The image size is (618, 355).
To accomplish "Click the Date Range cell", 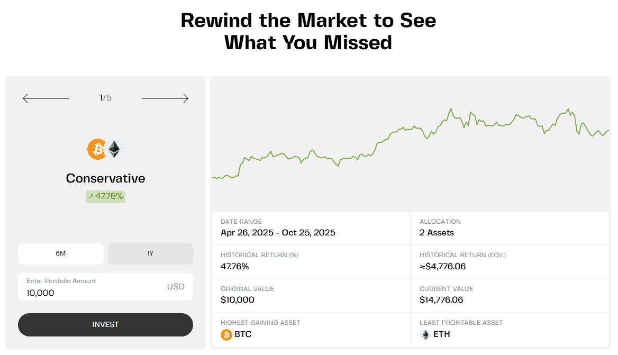I will coord(311,228).
